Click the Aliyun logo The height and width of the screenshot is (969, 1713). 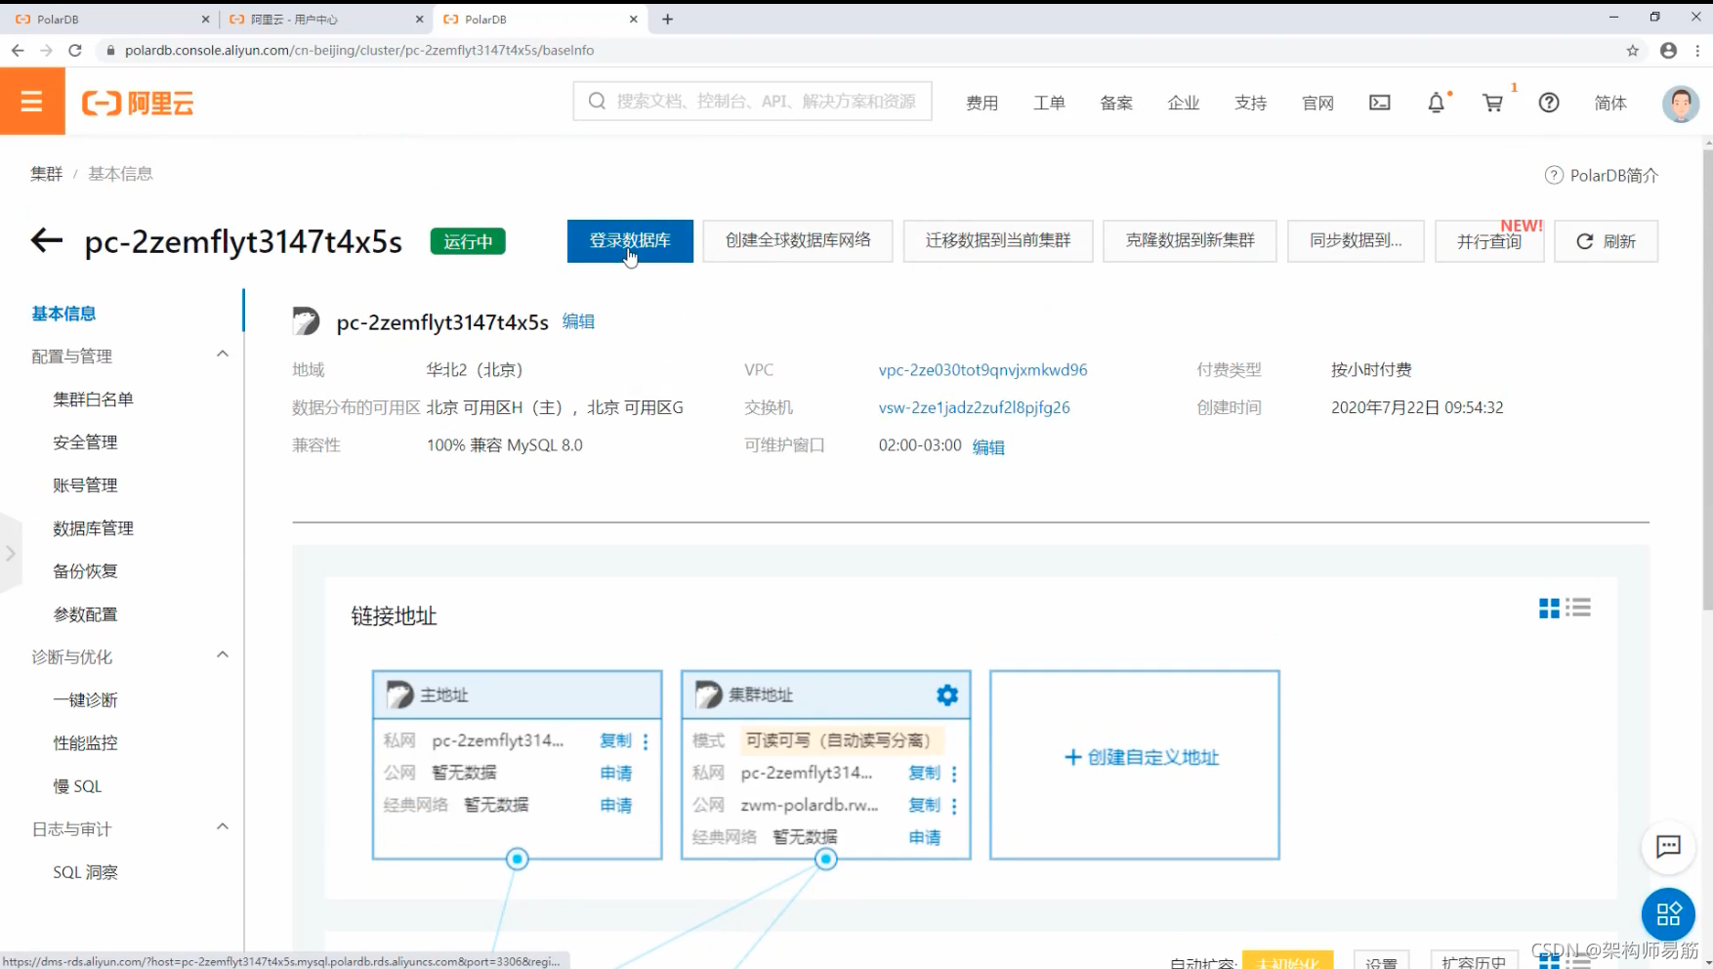pos(138,103)
